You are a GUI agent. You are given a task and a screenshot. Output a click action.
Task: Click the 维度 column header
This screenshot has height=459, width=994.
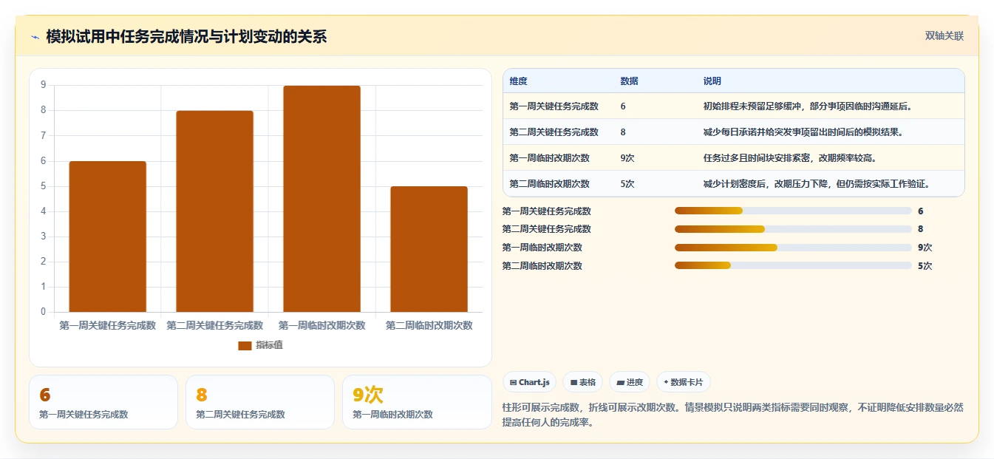pos(518,81)
